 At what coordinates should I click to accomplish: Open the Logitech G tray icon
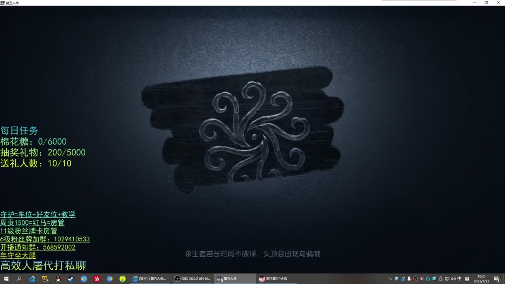(428, 279)
